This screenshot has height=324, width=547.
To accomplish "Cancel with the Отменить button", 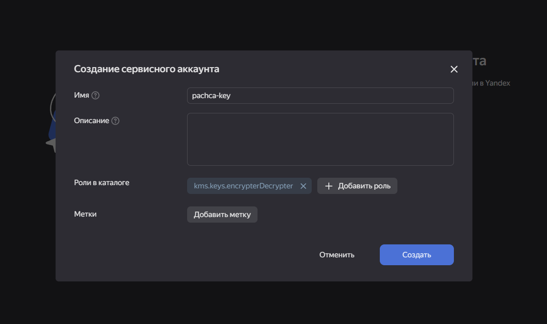I will tap(337, 255).
